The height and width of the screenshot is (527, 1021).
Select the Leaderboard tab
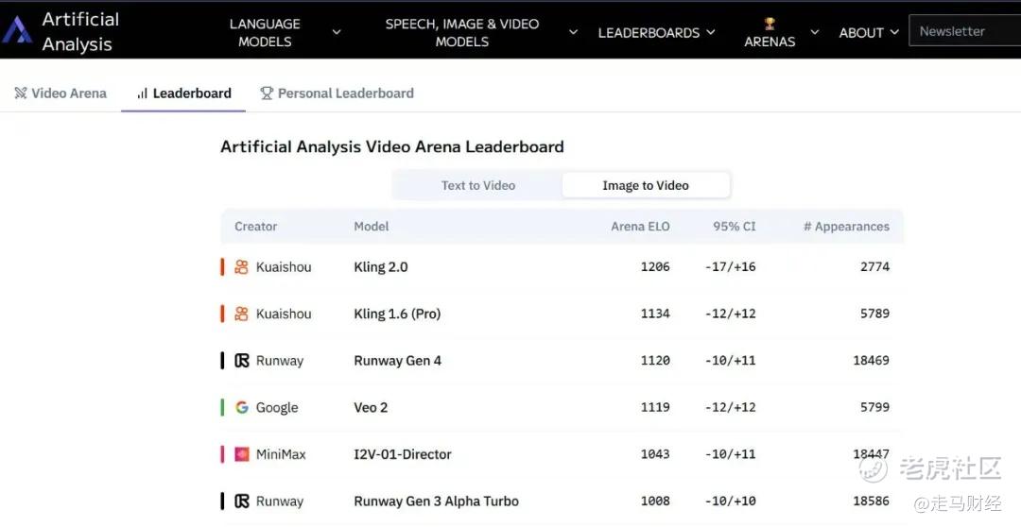coord(183,93)
